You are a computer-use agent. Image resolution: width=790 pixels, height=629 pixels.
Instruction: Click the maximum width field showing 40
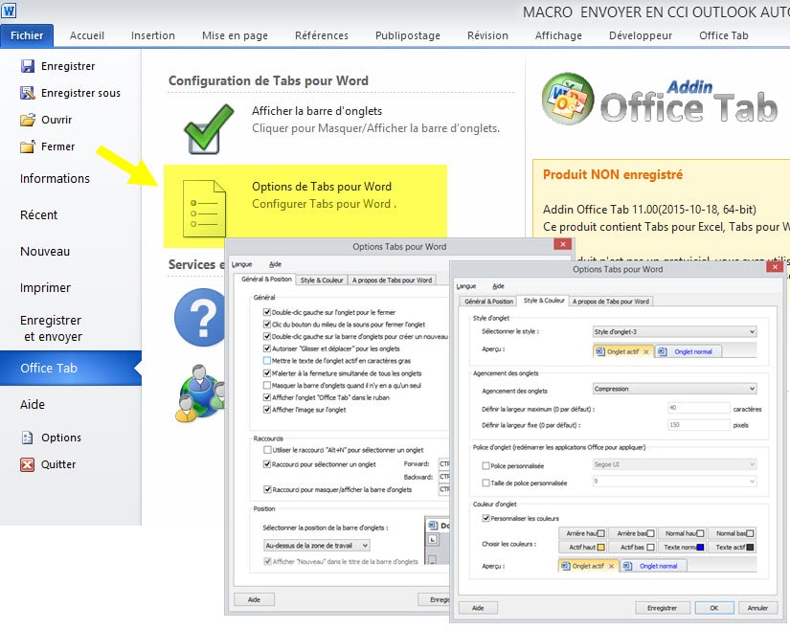click(x=699, y=408)
